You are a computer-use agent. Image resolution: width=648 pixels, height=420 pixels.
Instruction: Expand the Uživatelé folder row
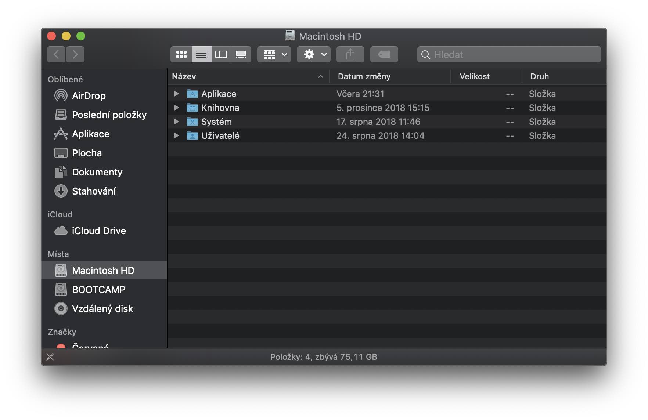pyautogui.click(x=176, y=135)
